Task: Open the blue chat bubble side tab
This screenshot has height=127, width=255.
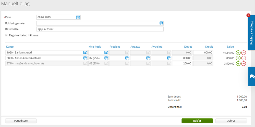Action: pos(251,76)
